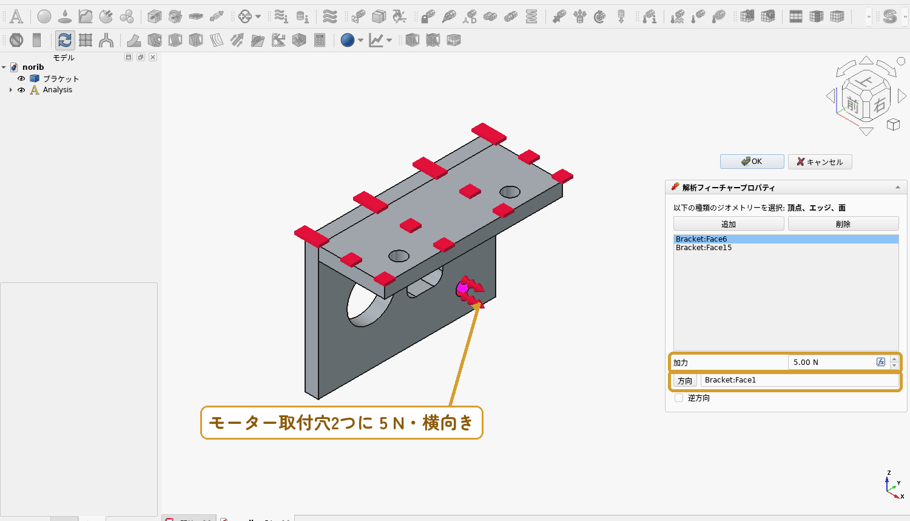Click the grid toolbar icon
This screenshot has width=910, height=521.
[86, 40]
